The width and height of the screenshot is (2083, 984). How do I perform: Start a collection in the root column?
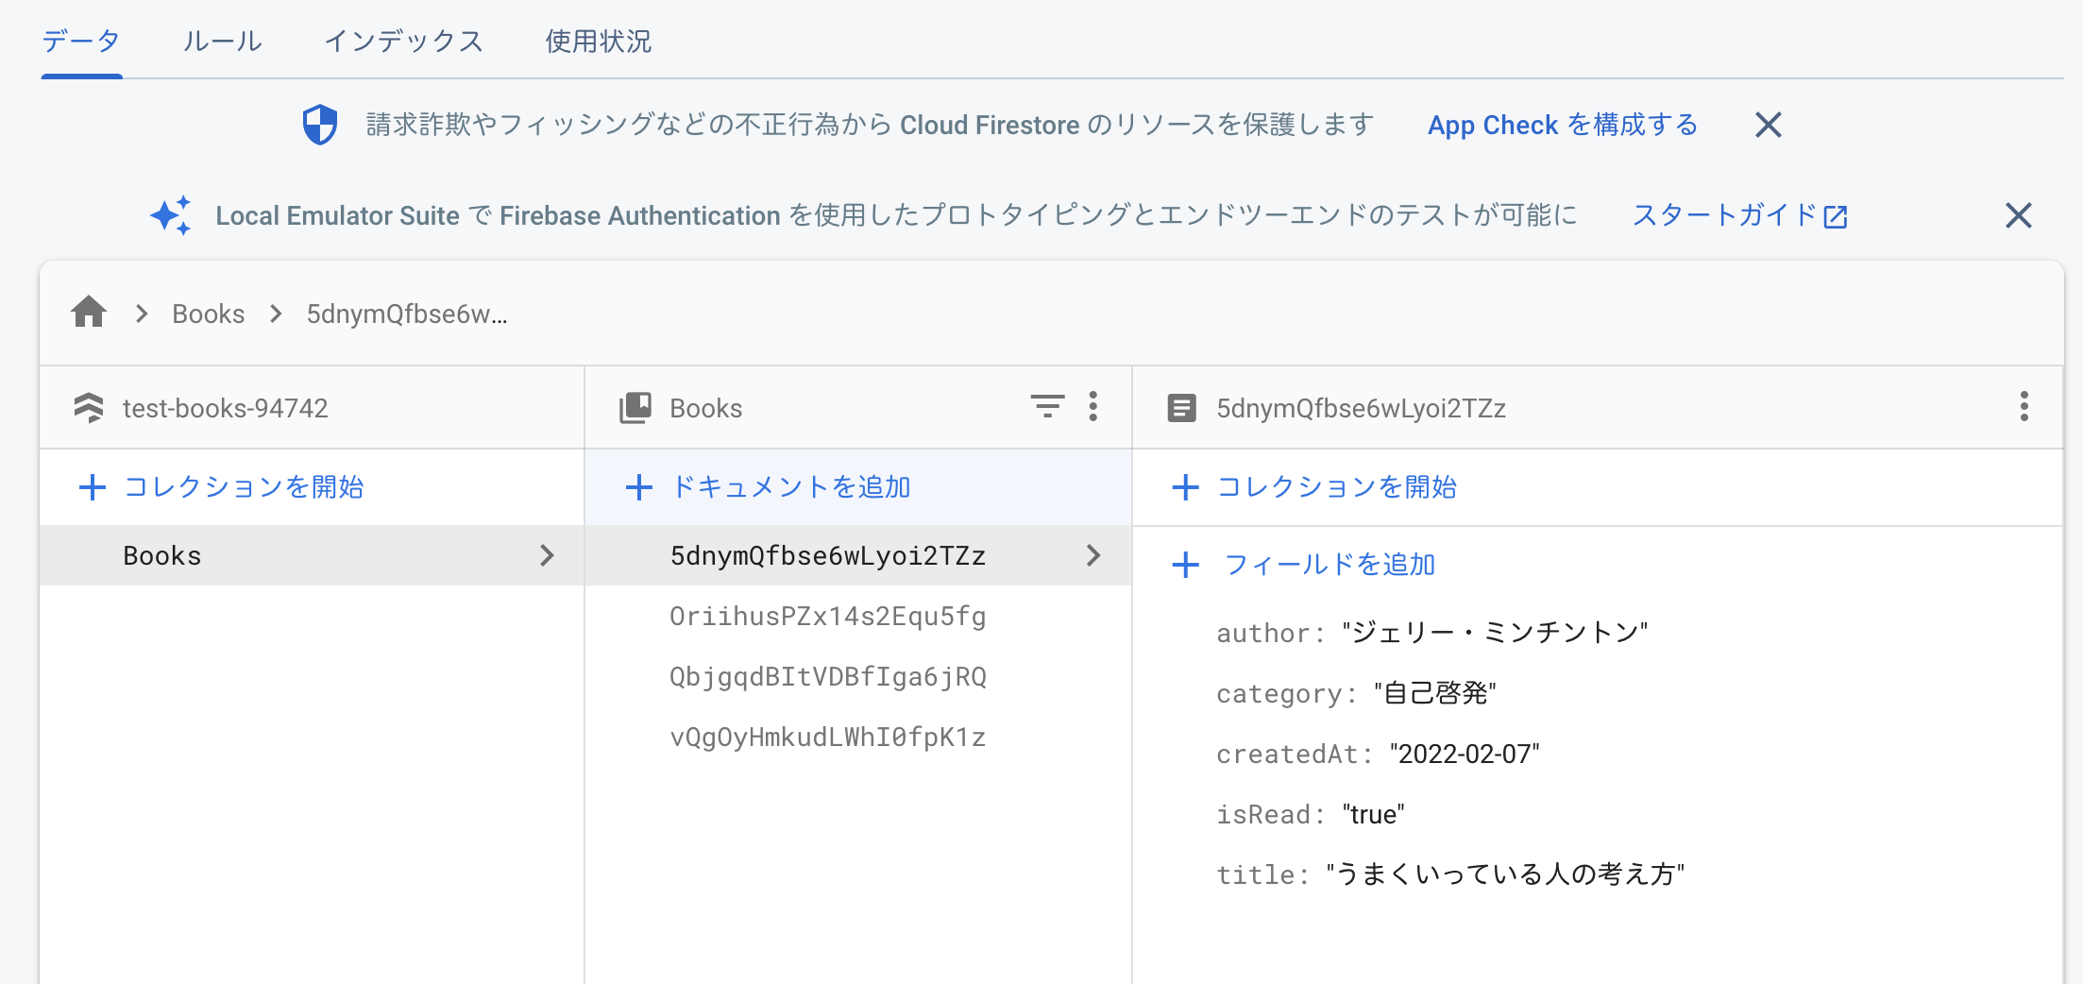(x=221, y=487)
